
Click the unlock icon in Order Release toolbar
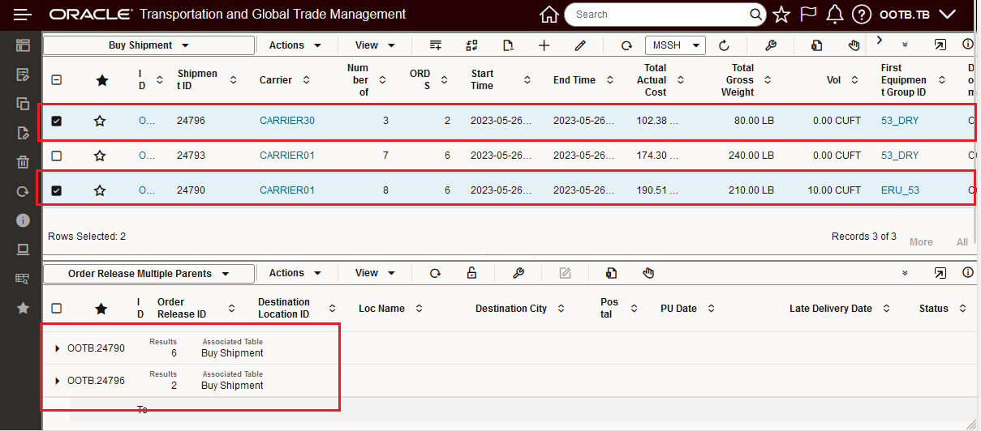[x=471, y=273]
